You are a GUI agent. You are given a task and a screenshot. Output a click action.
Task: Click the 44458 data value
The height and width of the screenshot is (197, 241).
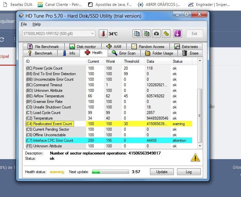click(152, 140)
